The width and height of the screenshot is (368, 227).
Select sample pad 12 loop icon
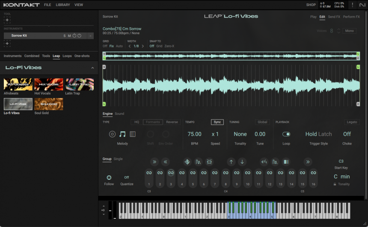(270, 173)
